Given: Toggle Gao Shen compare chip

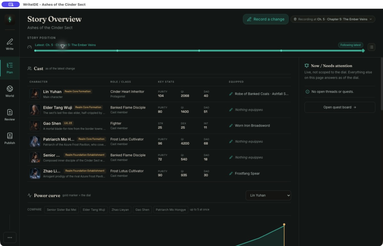Looking at the screenshot, I should [x=142, y=209].
